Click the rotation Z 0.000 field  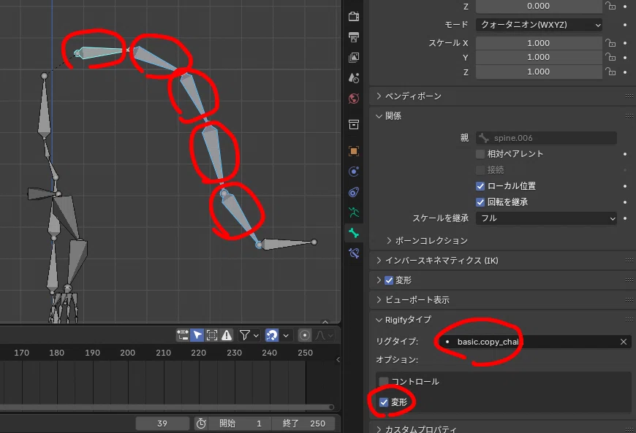click(539, 6)
